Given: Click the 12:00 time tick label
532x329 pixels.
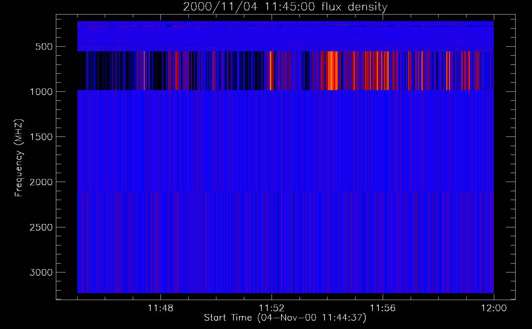Looking at the screenshot, I should [x=494, y=308].
